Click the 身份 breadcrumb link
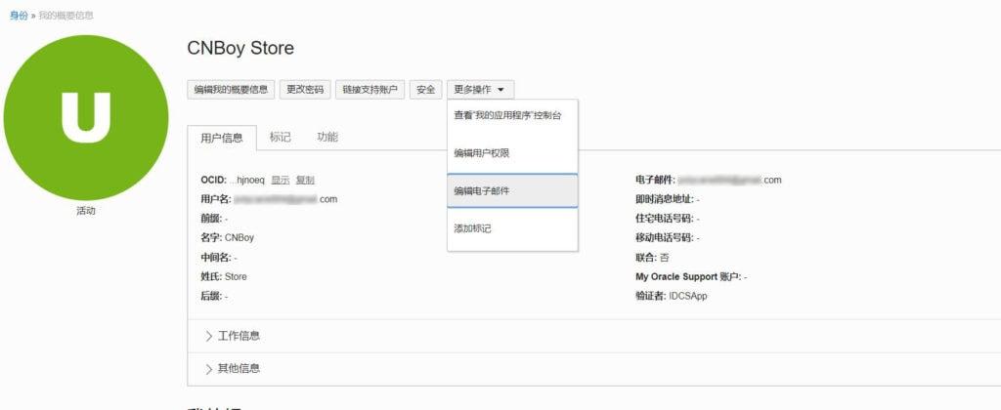The image size is (1001, 410). [x=19, y=16]
